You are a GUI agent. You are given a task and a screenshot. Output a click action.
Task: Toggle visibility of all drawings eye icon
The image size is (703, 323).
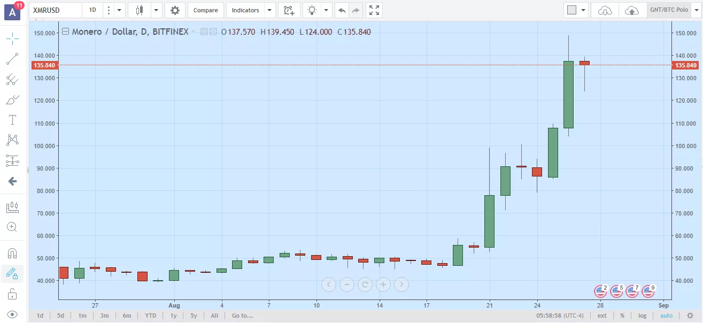(12, 314)
